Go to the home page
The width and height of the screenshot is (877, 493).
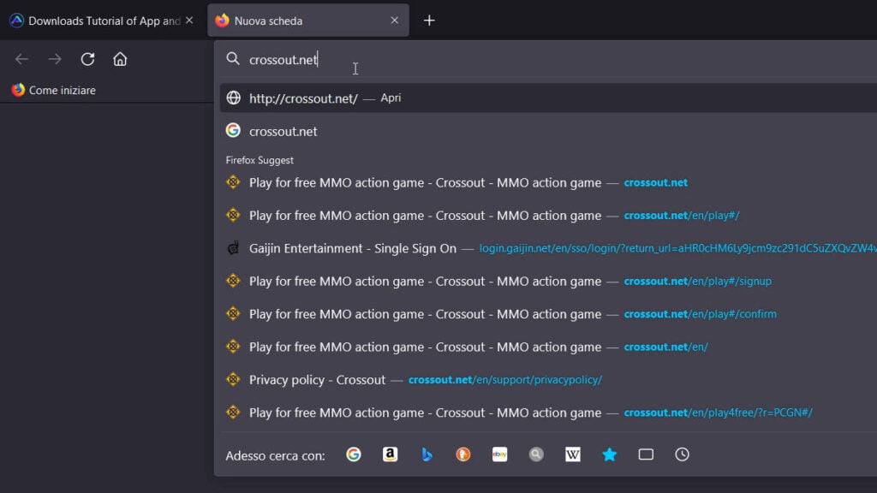[x=120, y=59]
